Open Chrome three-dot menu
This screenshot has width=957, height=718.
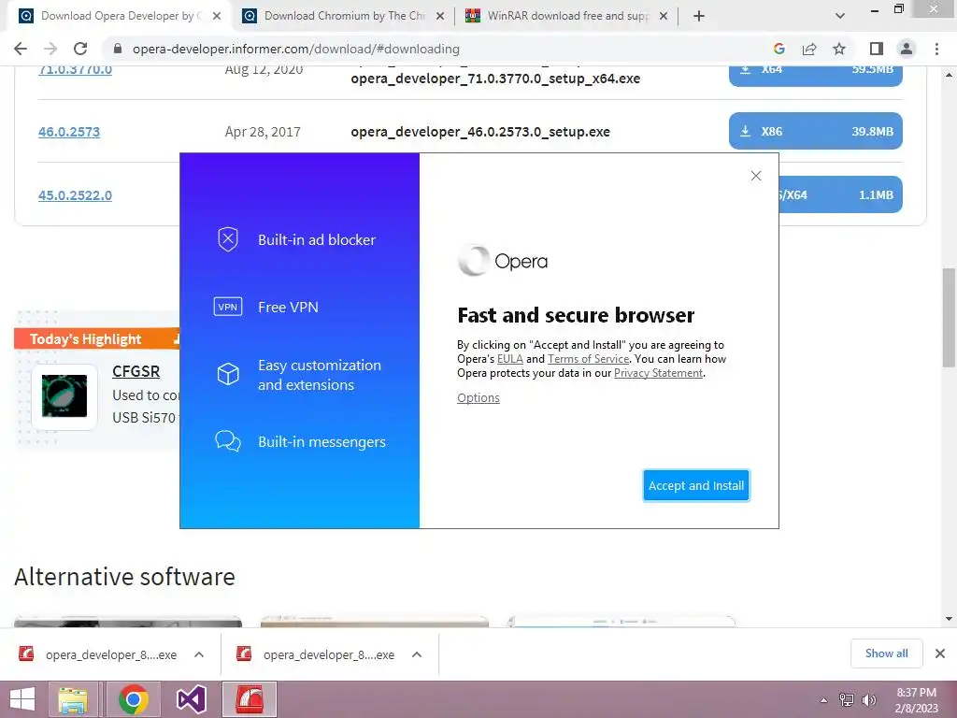tap(936, 49)
